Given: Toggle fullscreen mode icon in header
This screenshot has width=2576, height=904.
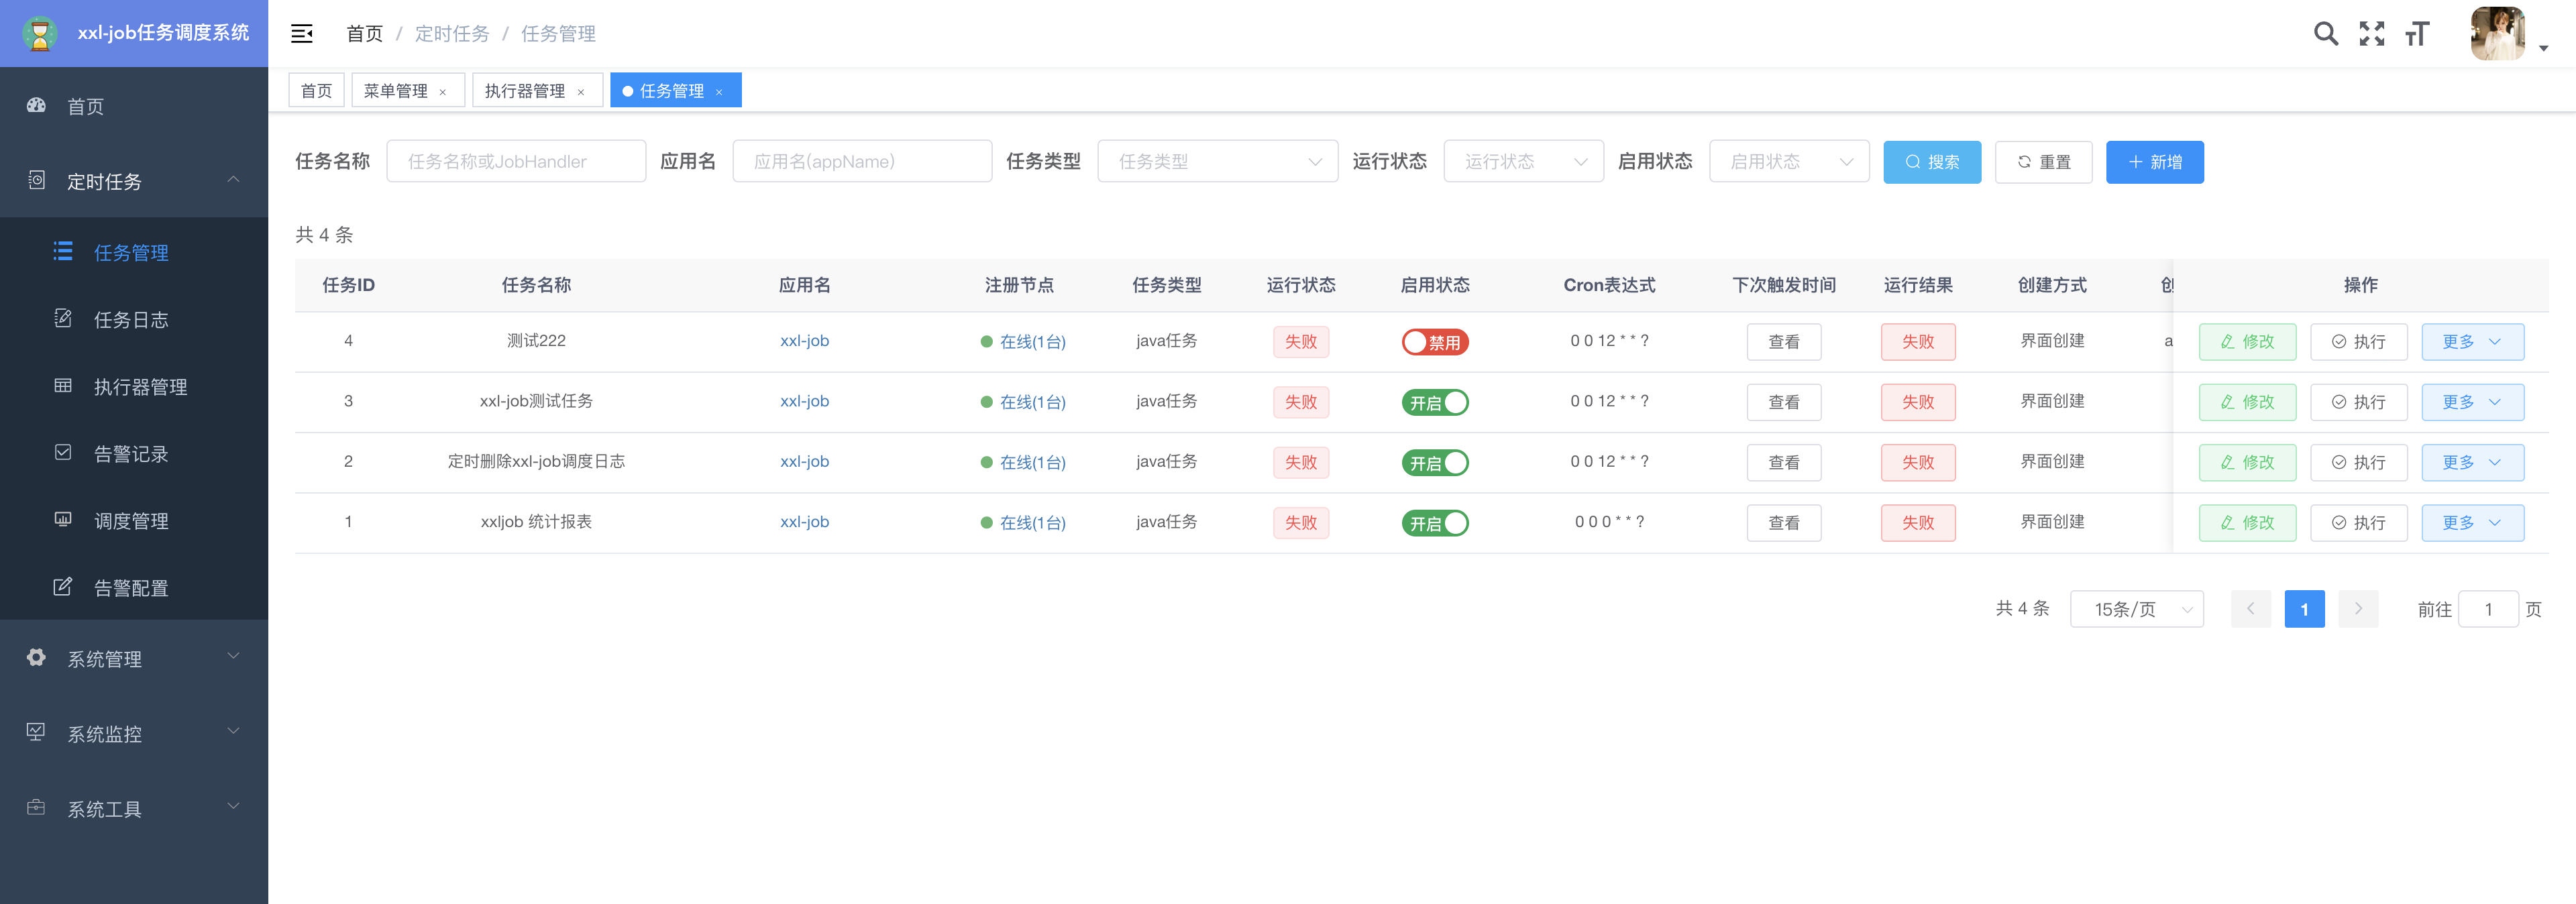Looking at the screenshot, I should pyautogui.click(x=2371, y=34).
